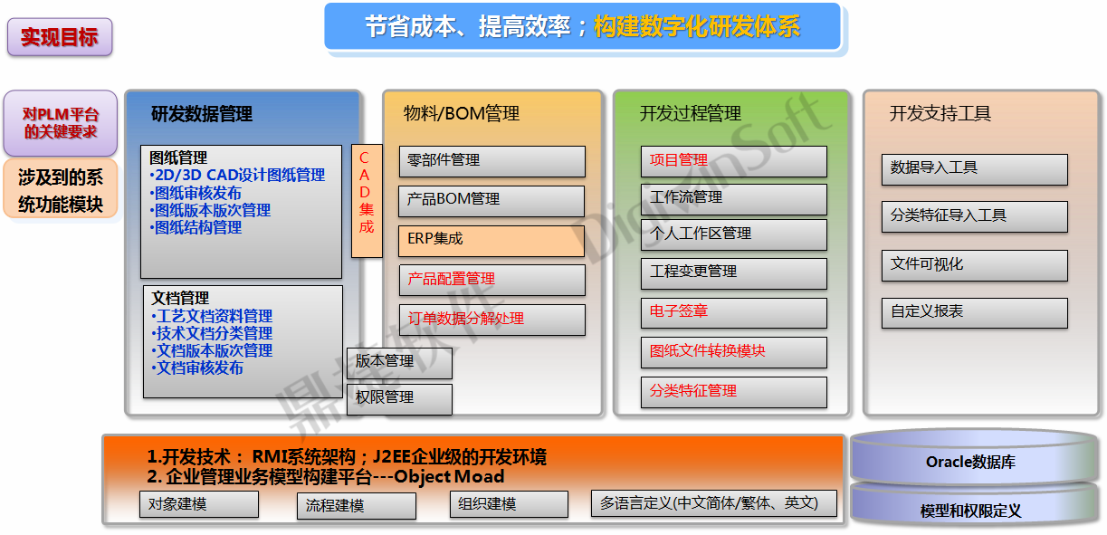The height and width of the screenshot is (535, 1107).
Task: Click the 电子签章 box
Action: (733, 312)
